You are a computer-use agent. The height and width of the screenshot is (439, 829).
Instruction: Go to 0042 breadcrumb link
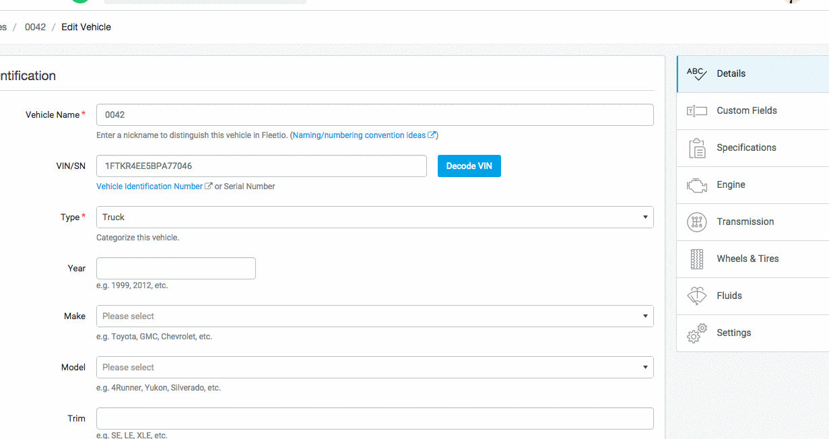(x=35, y=28)
